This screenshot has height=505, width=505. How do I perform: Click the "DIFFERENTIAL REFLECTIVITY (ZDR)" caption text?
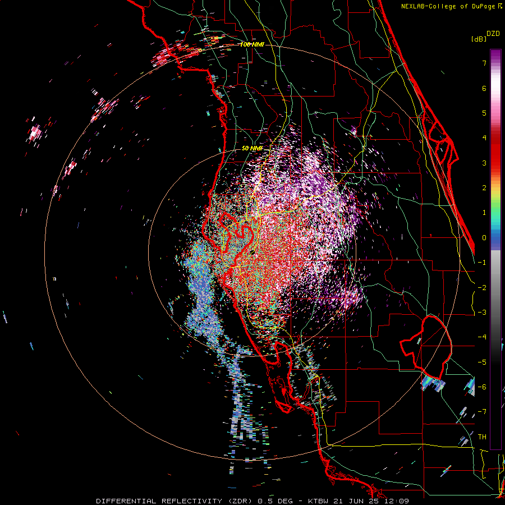pos(175,501)
